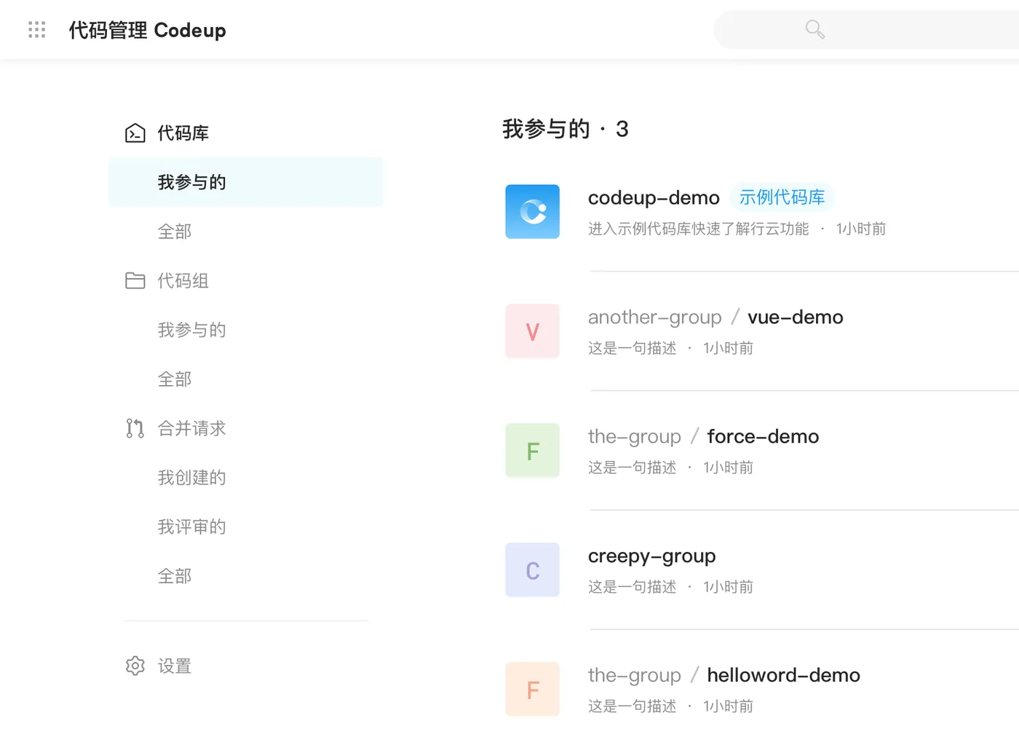Click the 1小时前 timestamp of force-demo

pyautogui.click(x=729, y=467)
